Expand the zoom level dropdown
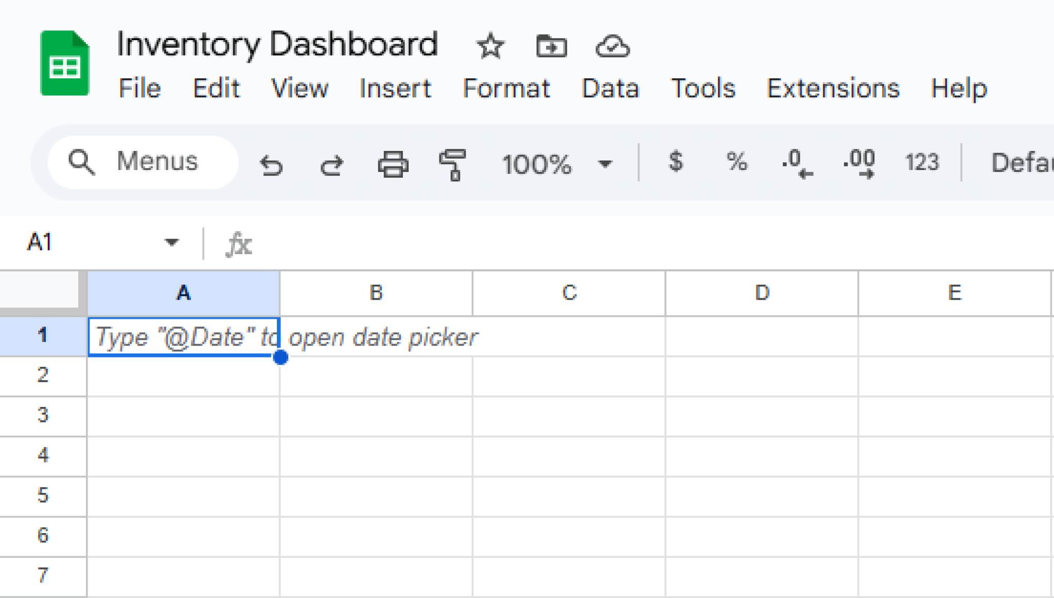This screenshot has width=1054, height=598. pos(606,165)
